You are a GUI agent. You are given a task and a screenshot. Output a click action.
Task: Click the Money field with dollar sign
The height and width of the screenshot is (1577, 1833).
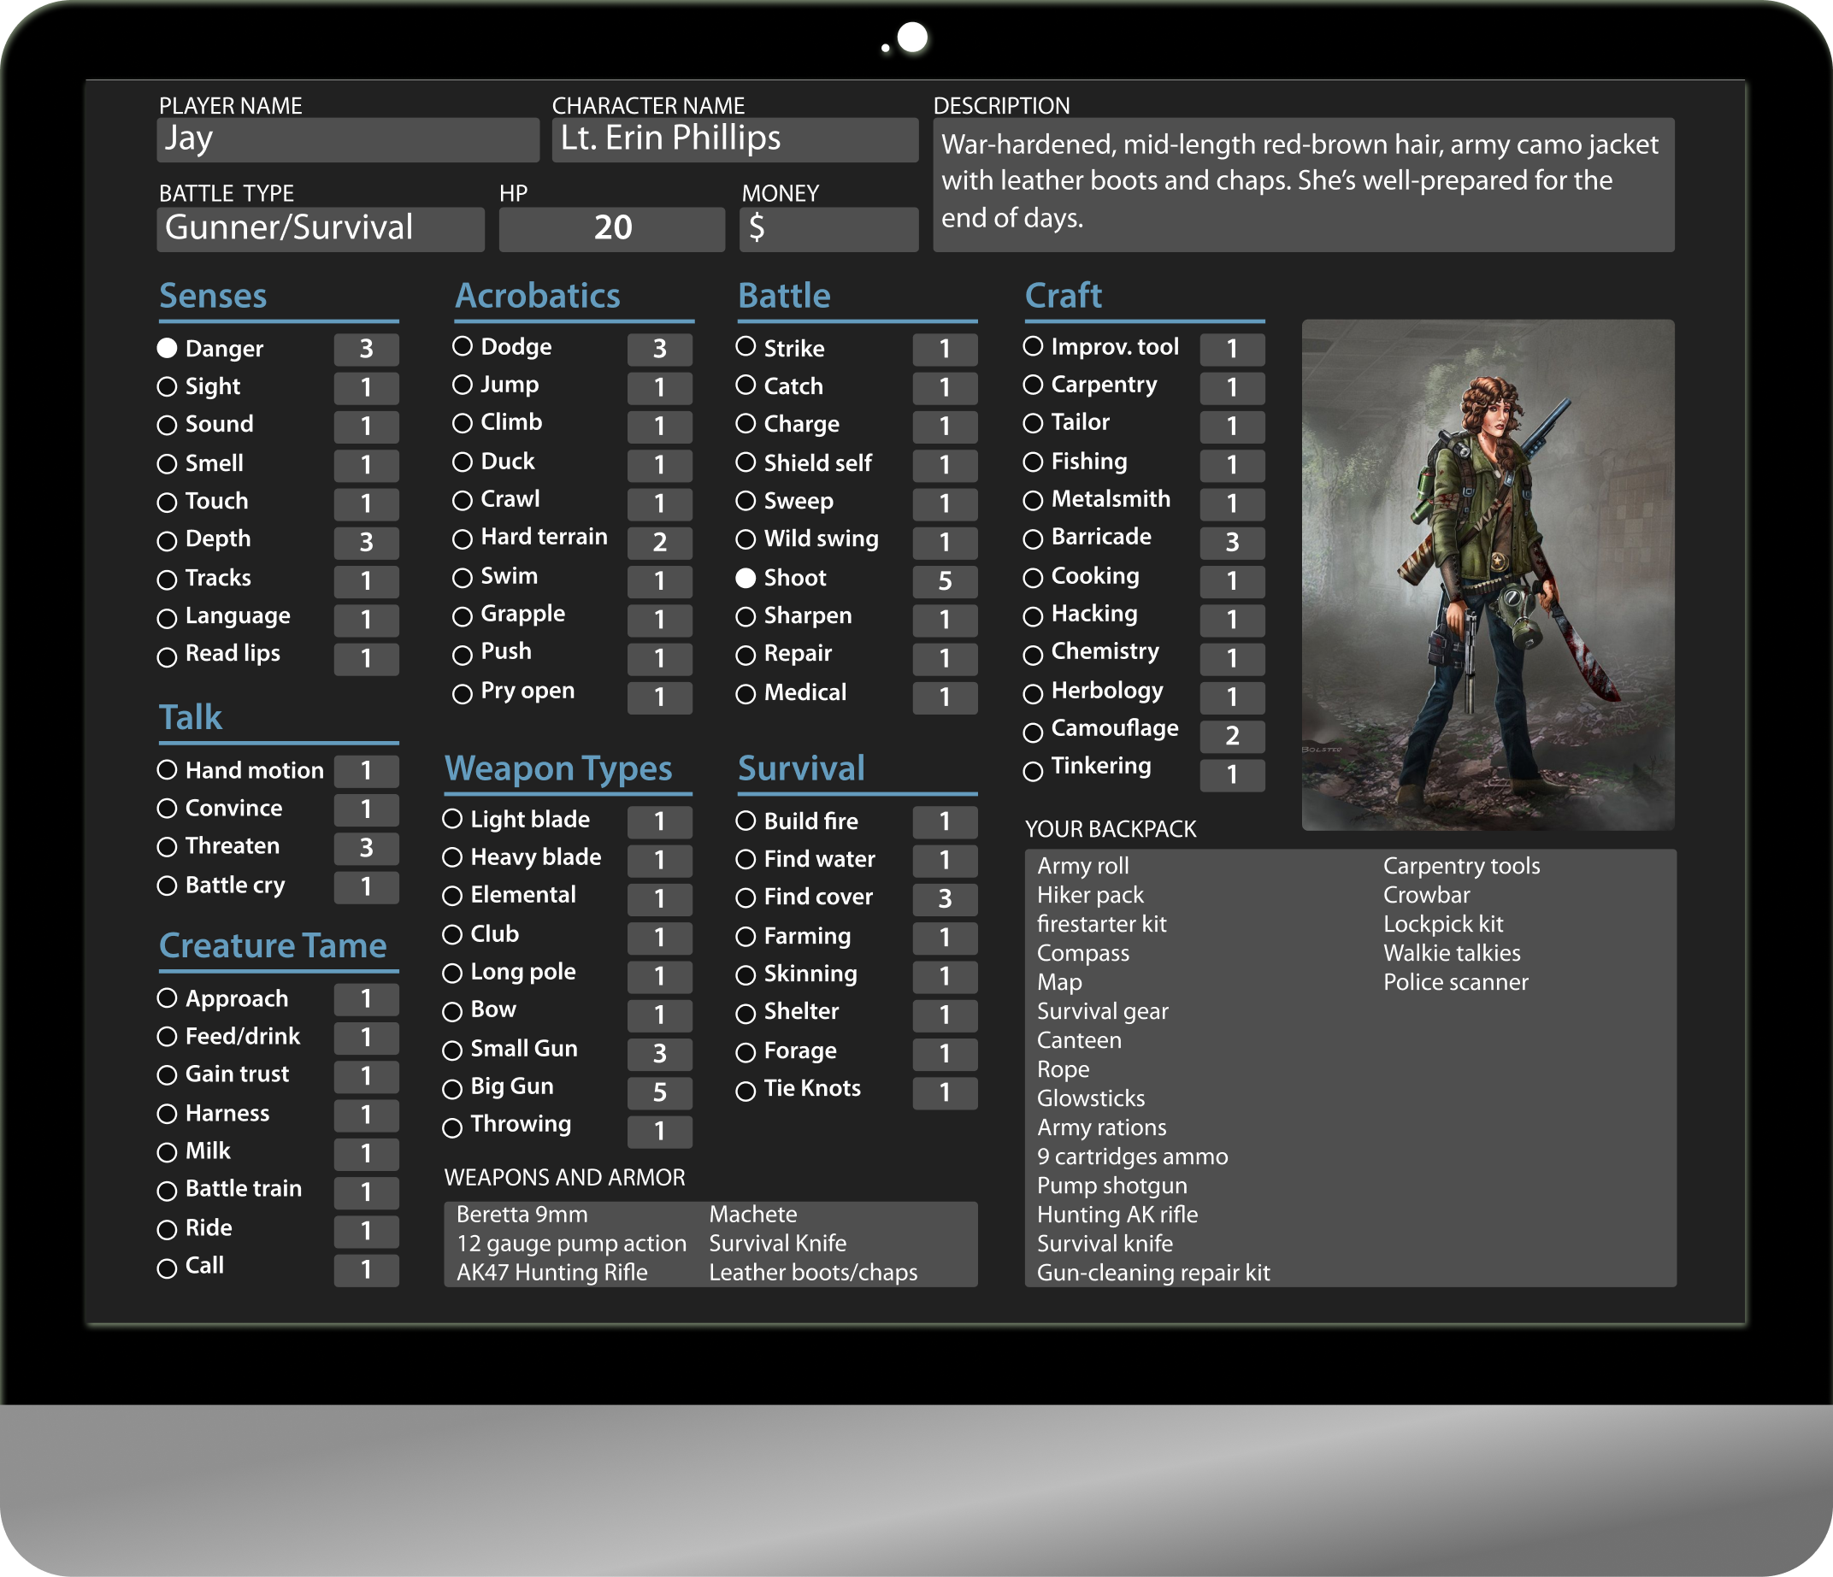pos(828,229)
